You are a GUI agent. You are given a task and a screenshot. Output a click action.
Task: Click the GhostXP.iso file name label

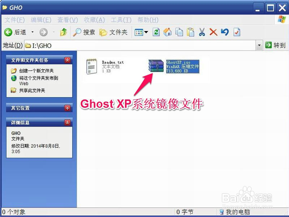pyautogui.click(x=178, y=62)
